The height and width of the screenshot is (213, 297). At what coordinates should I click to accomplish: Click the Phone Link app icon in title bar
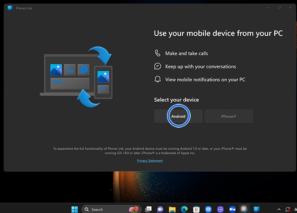click(10, 8)
